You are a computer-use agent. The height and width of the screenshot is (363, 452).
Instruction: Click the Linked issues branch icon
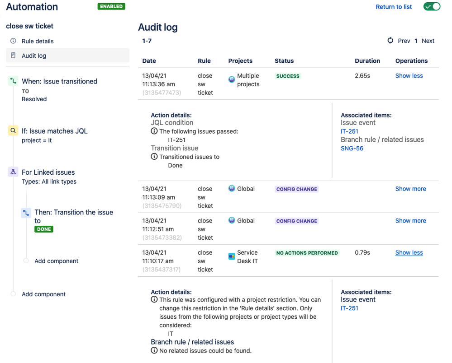click(13, 172)
